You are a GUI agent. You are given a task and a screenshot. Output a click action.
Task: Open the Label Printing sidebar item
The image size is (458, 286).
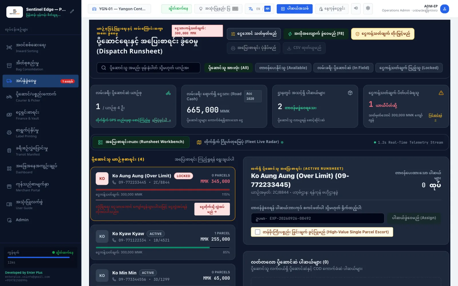click(x=40, y=133)
